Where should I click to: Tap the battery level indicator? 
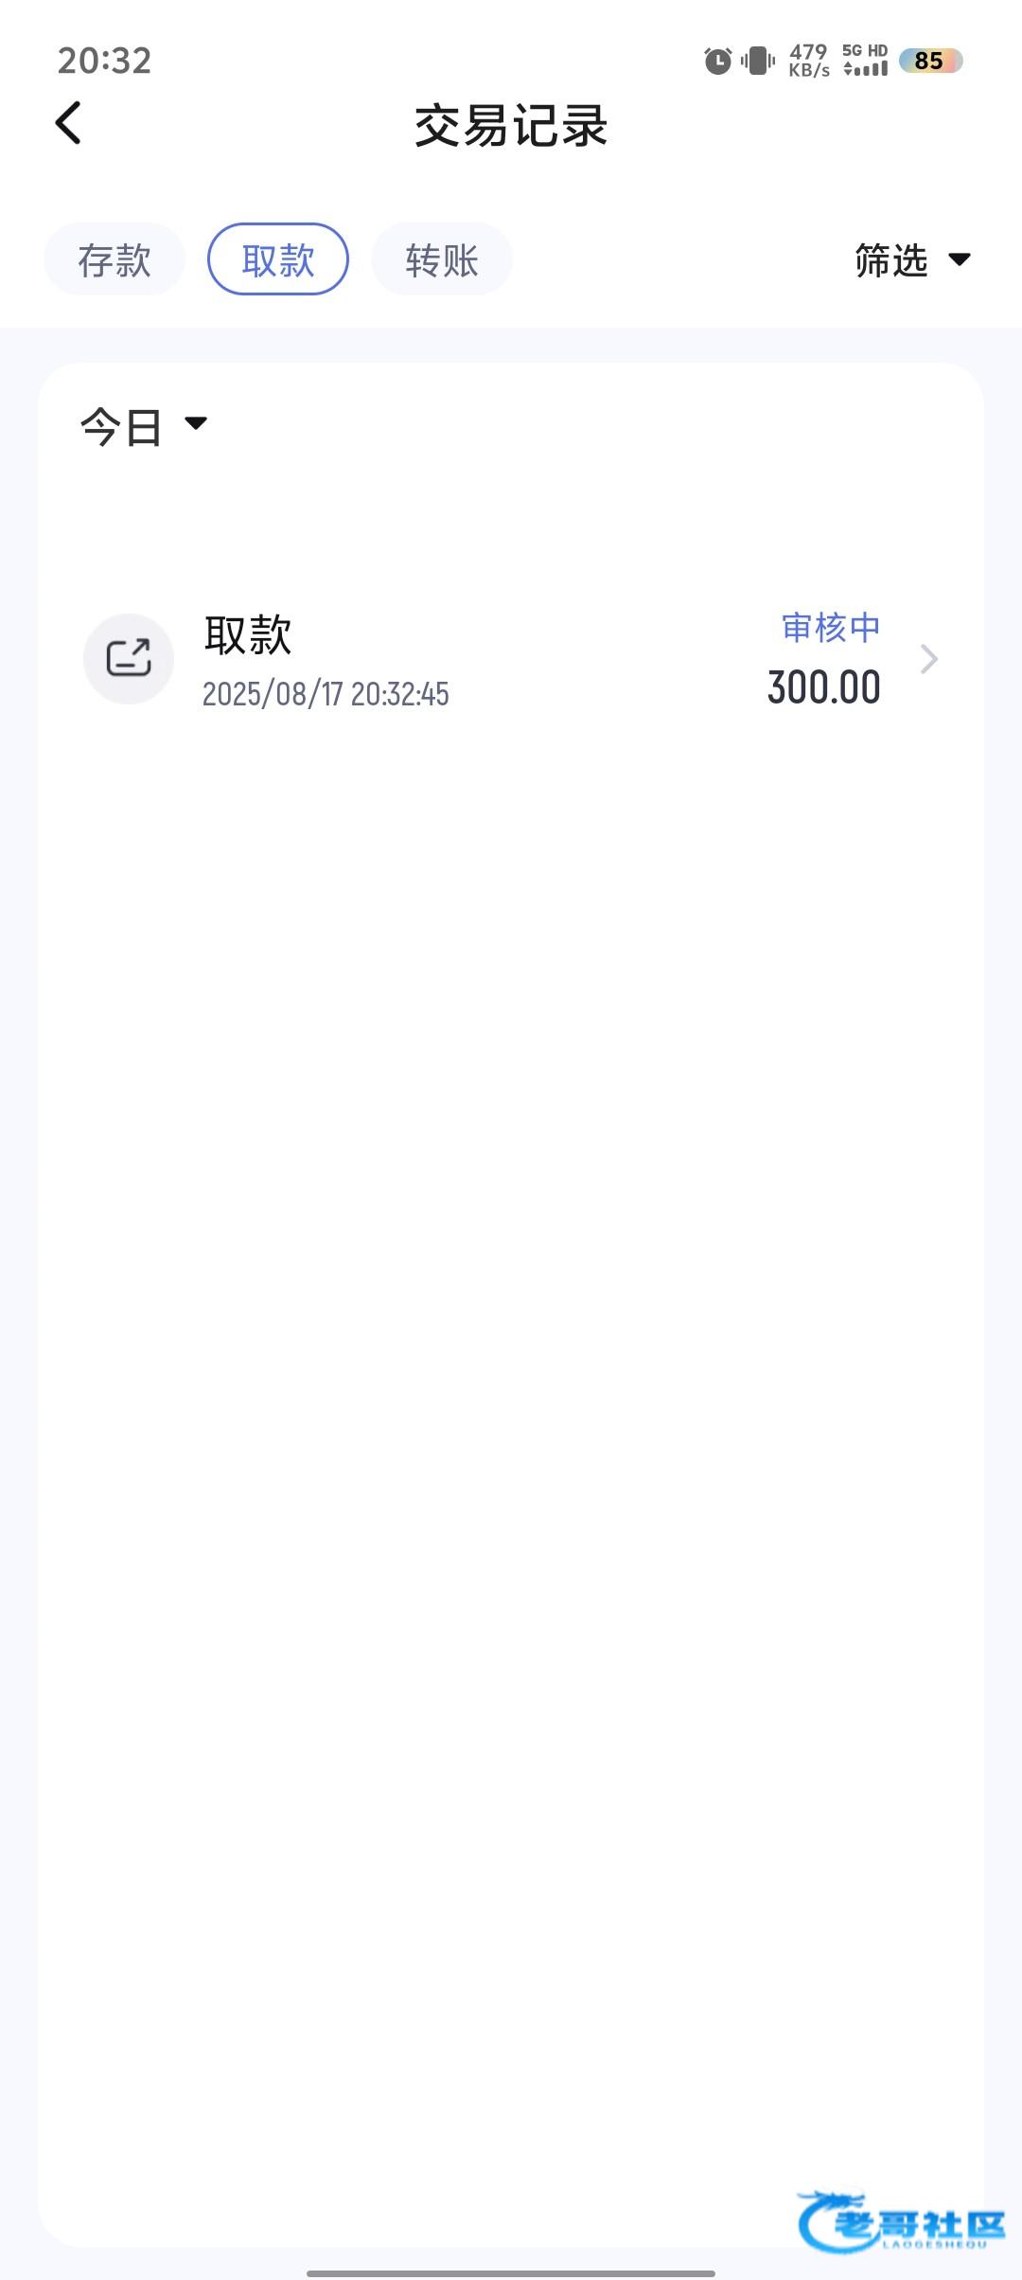(929, 62)
